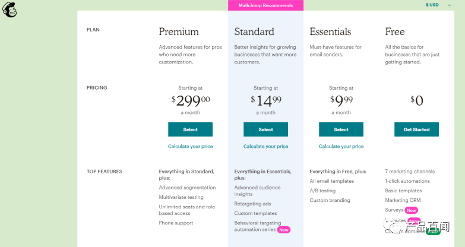Click the Standard plan heading

[254, 31]
